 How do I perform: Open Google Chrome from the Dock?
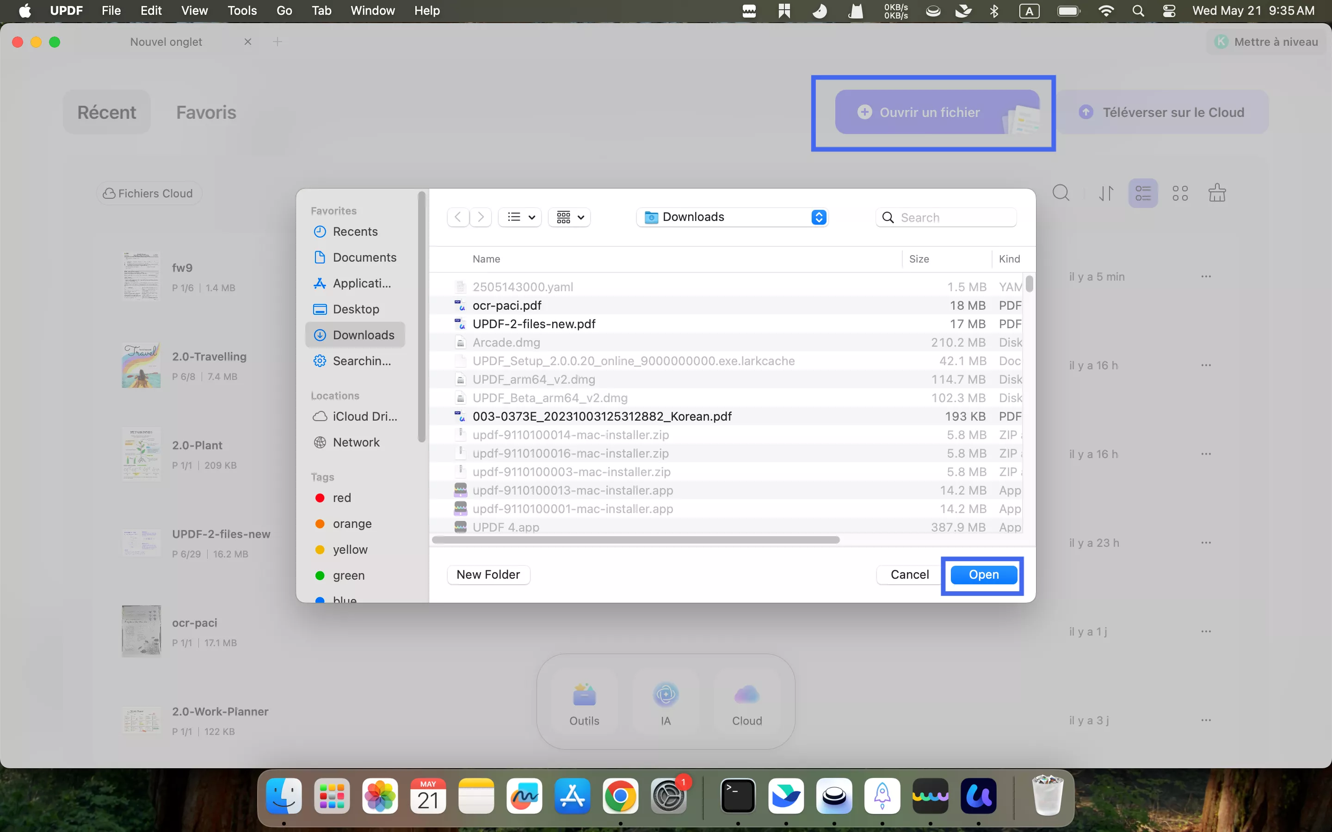pyautogui.click(x=620, y=795)
